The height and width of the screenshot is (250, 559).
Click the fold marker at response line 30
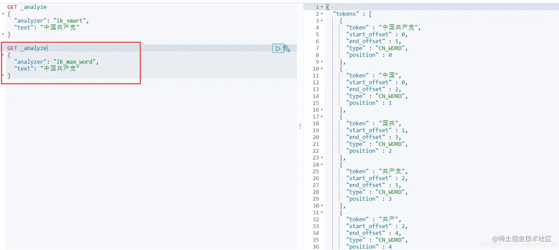[322, 206]
